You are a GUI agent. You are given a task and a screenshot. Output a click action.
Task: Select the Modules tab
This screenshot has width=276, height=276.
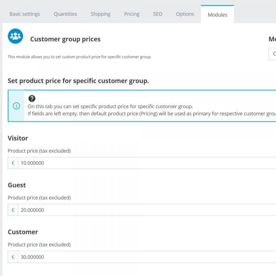[217, 15]
